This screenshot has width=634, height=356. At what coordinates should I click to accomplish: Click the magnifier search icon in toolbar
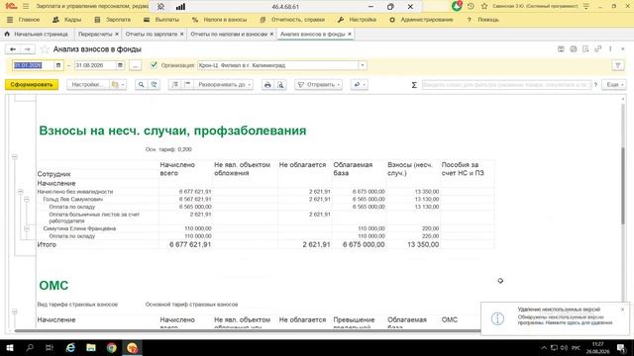click(141, 85)
